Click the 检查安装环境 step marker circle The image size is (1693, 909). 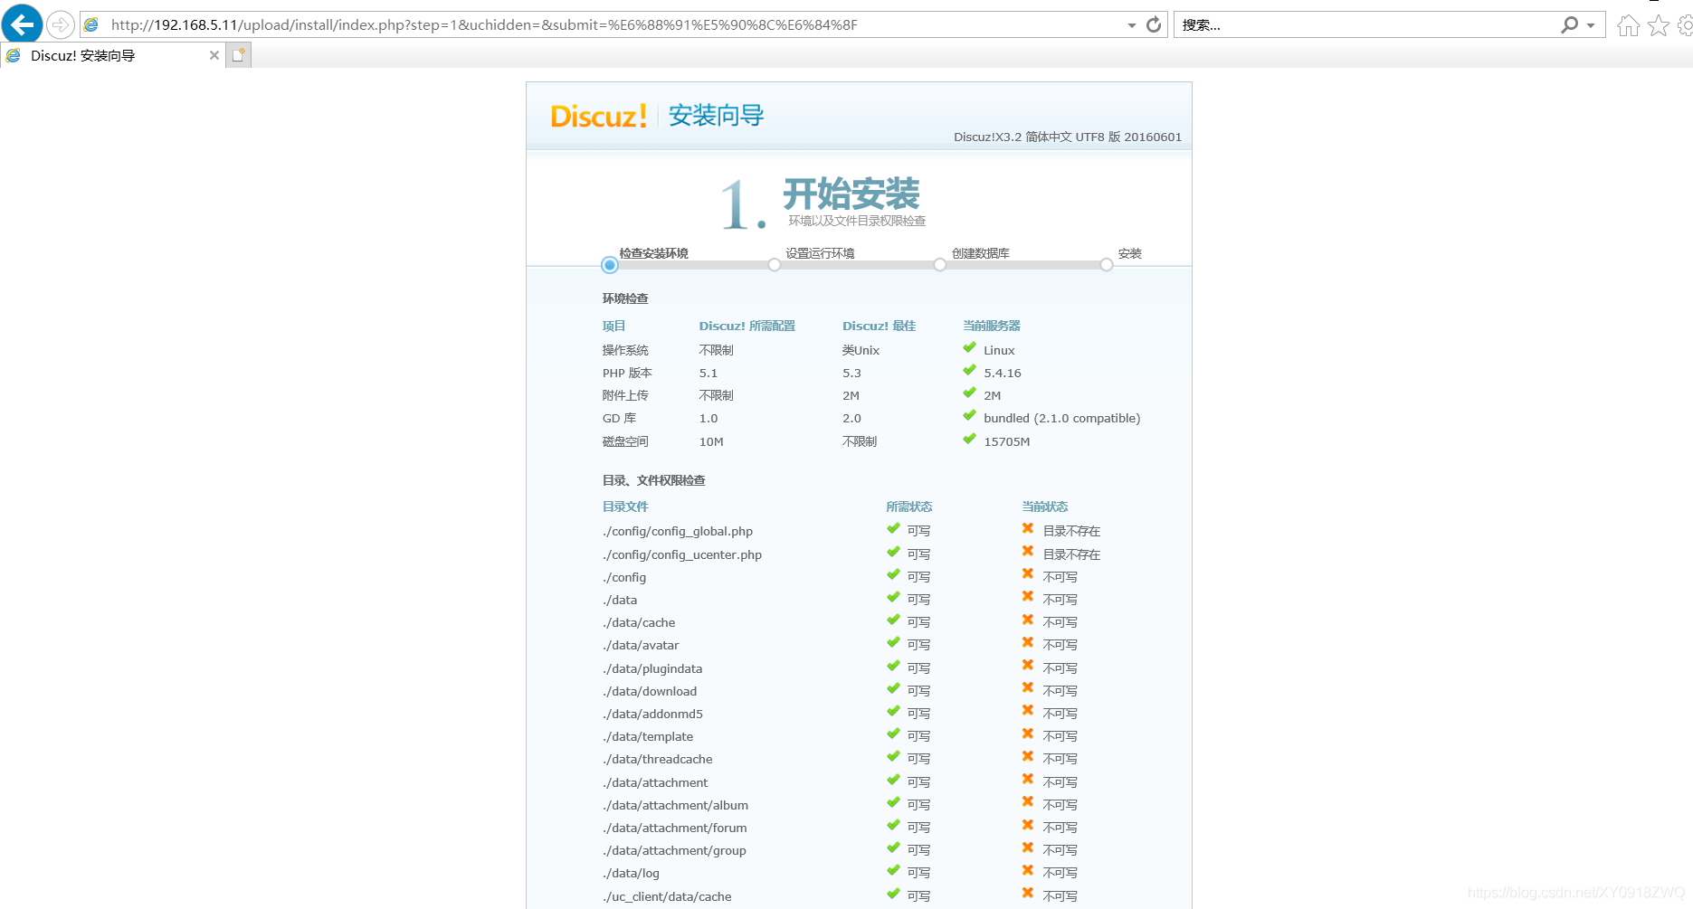coord(610,265)
